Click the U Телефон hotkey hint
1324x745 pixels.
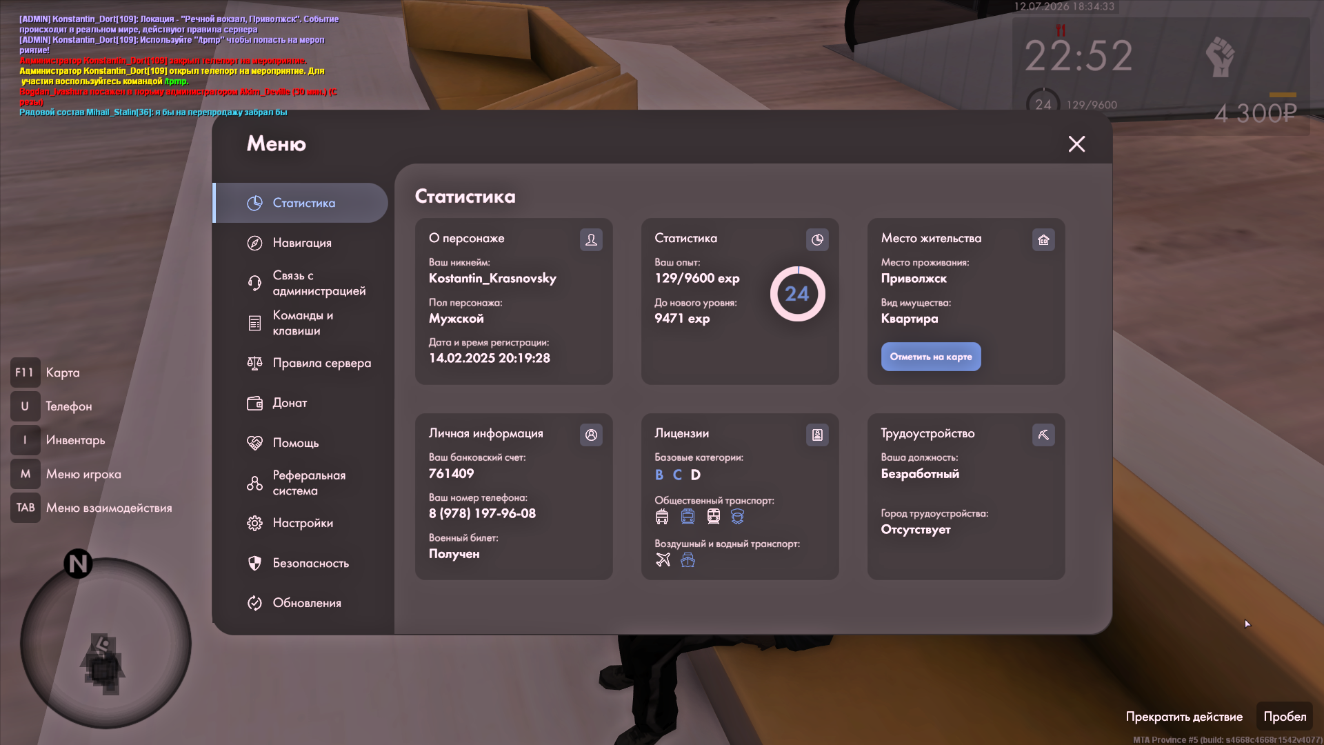click(52, 406)
